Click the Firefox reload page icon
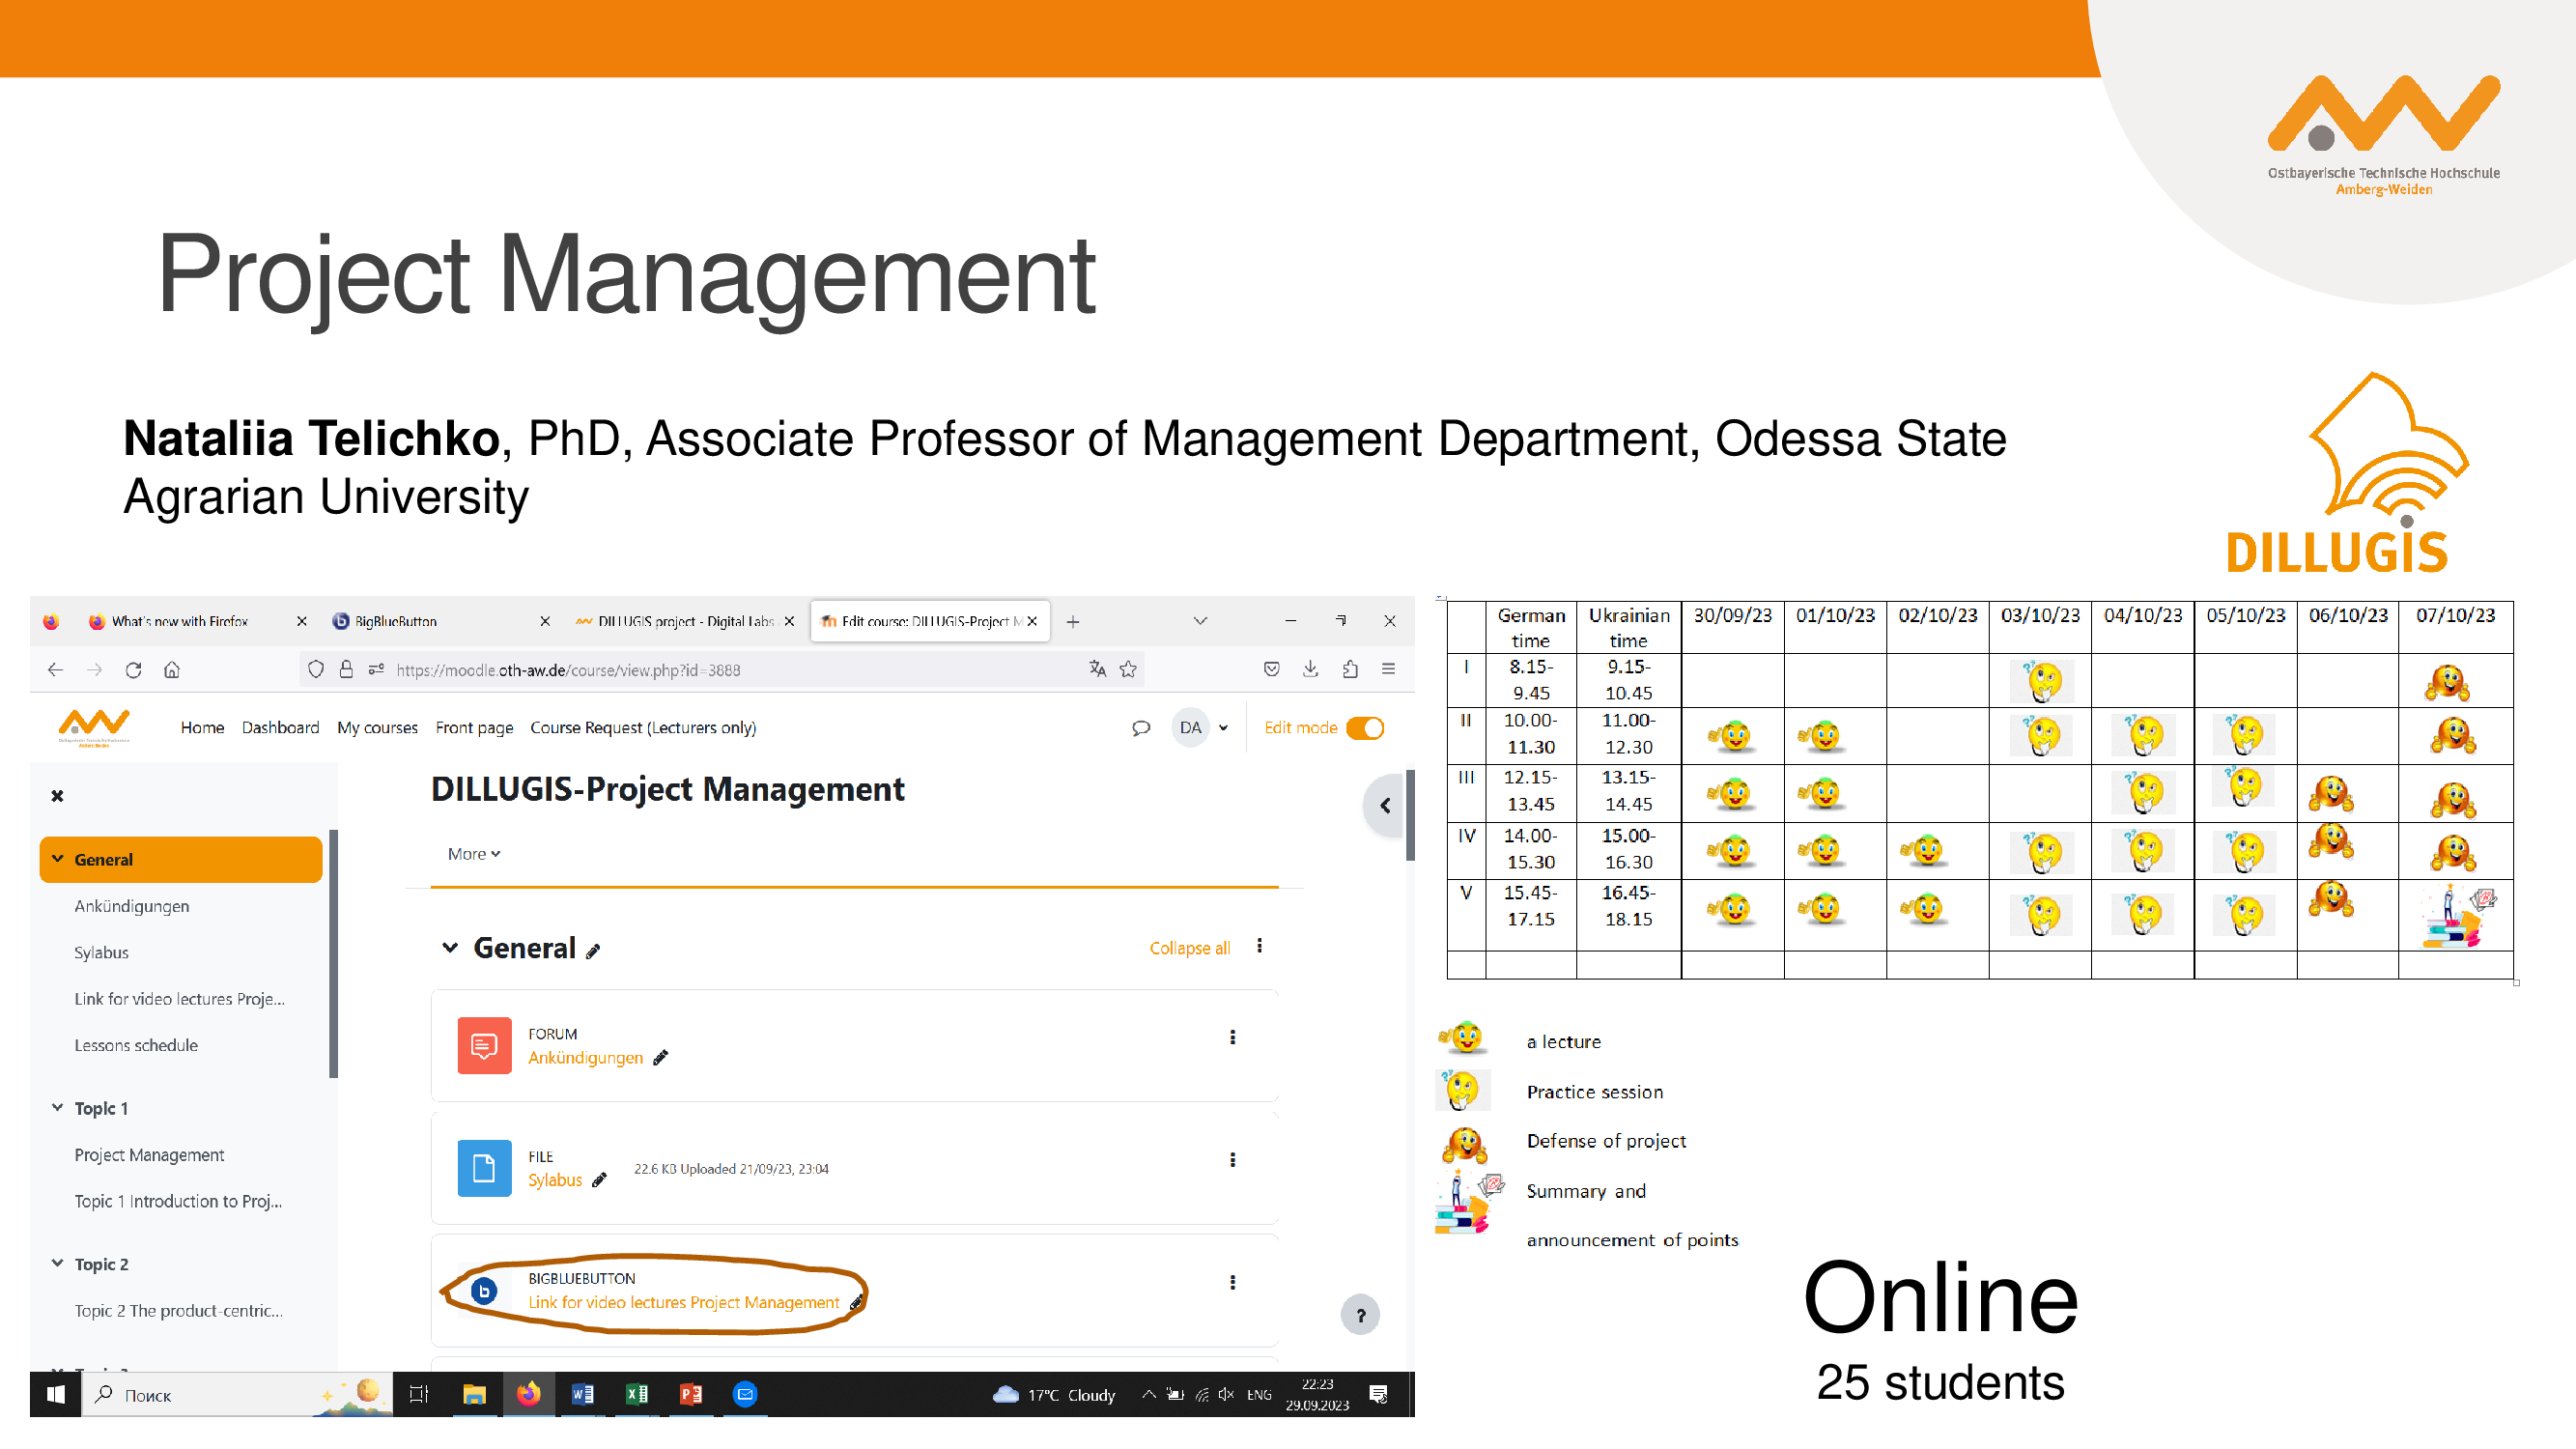 [133, 670]
